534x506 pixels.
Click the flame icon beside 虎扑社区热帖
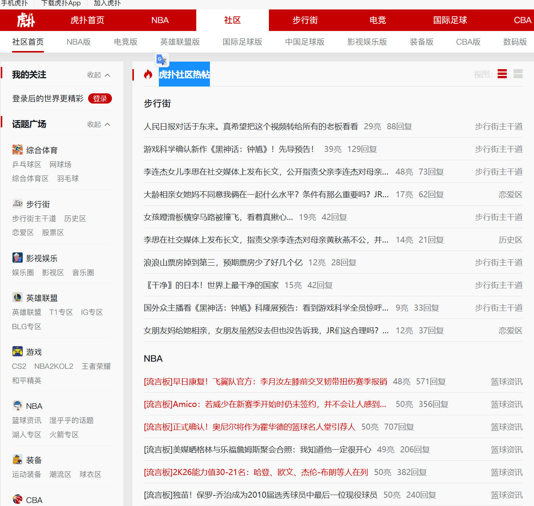(148, 74)
